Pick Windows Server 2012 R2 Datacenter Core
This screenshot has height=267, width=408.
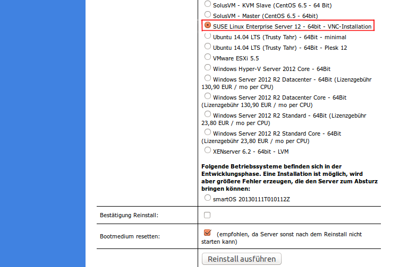click(207, 96)
